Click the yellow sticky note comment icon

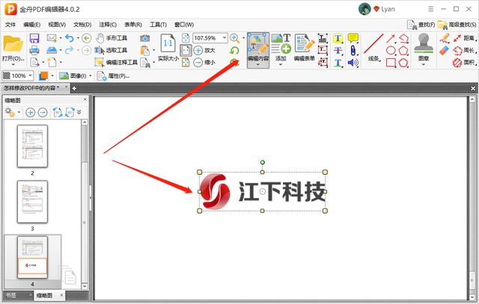(353, 38)
